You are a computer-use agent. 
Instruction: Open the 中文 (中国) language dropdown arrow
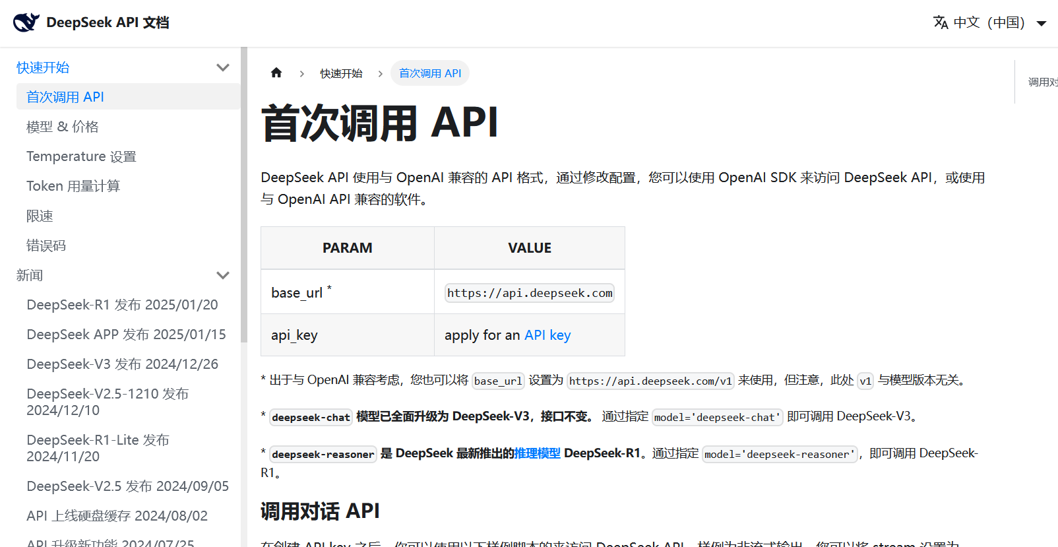[1042, 23]
